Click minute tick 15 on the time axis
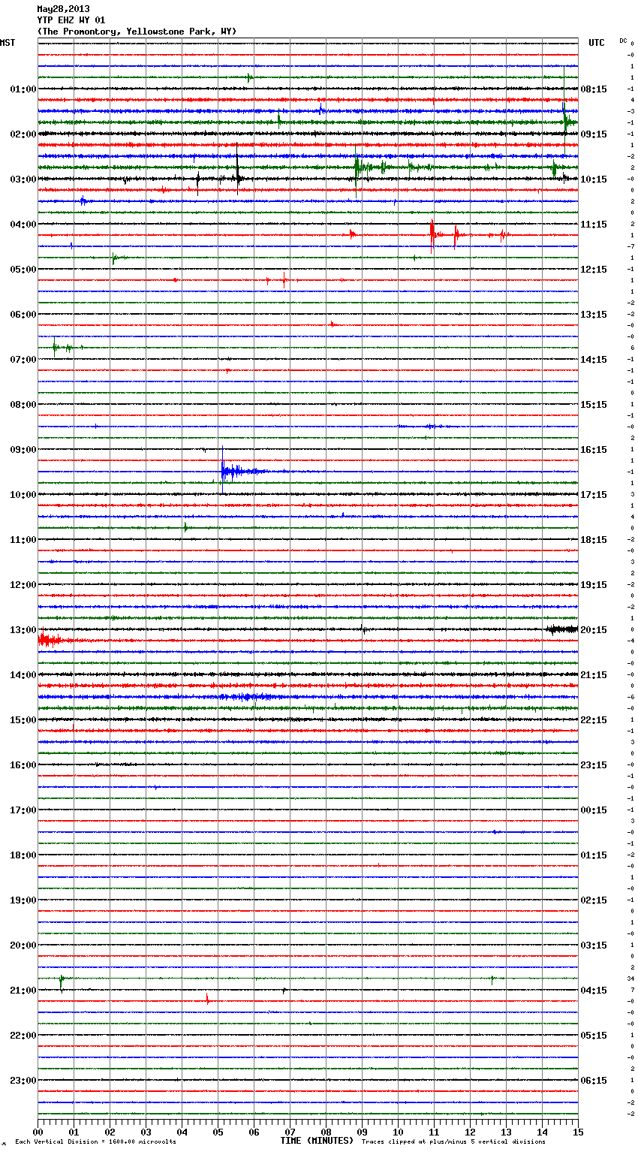The image size is (638, 1152). tap(578, 1132)
